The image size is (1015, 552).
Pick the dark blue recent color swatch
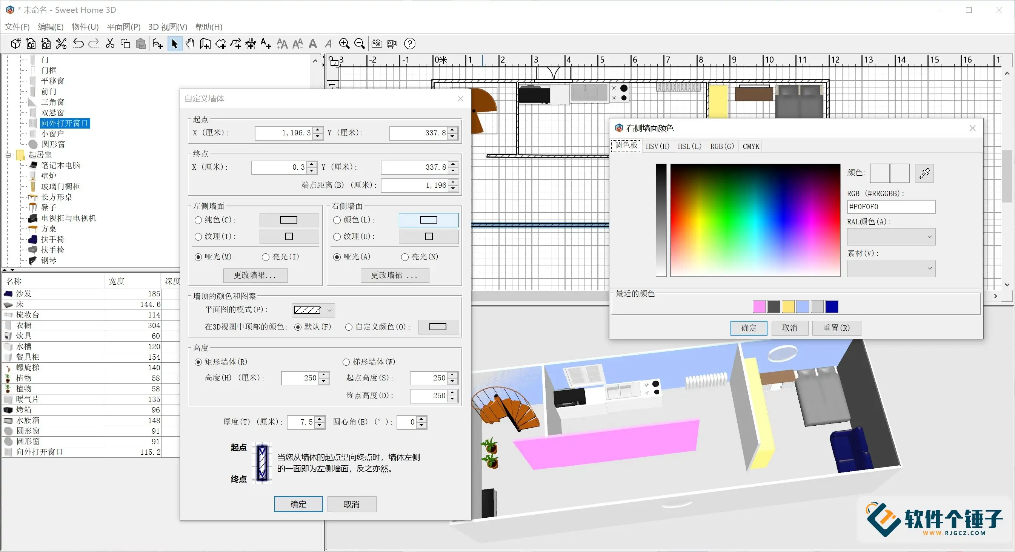[x=832, y=307]
